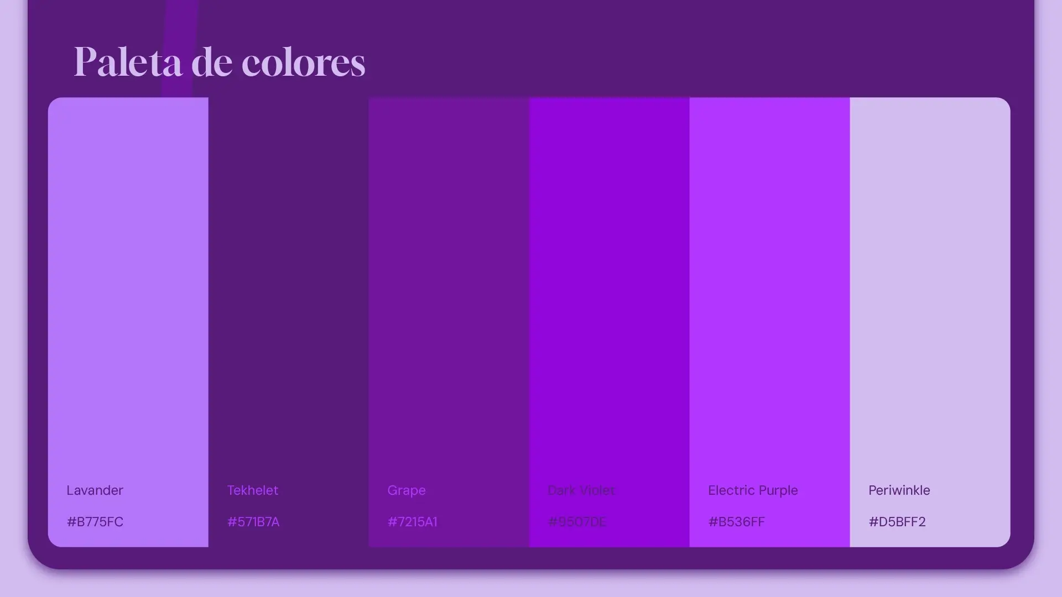Select the Tekhelet color label
This screenshot has width=1062, height=597.
(x=253, y=490)
